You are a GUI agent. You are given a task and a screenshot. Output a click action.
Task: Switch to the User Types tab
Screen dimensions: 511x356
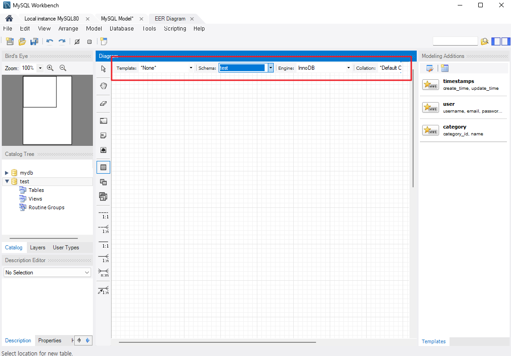point(66,248)
